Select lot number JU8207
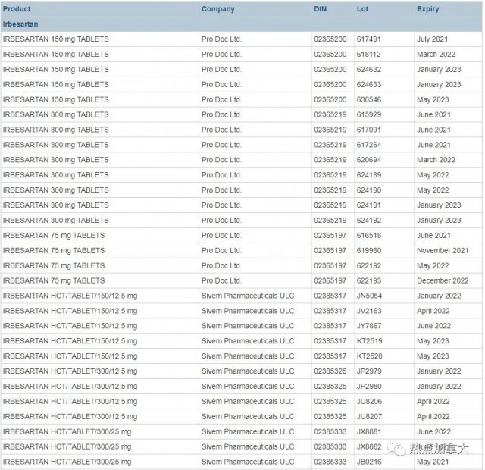Image resolution: width=485 pixels, height=470 pixels. click(369, 416)
